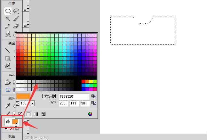This screenshot has height=140, width=207.
Task: Choose the no-fill (transparent) option in popup
Action: click(x=20, y=114)
